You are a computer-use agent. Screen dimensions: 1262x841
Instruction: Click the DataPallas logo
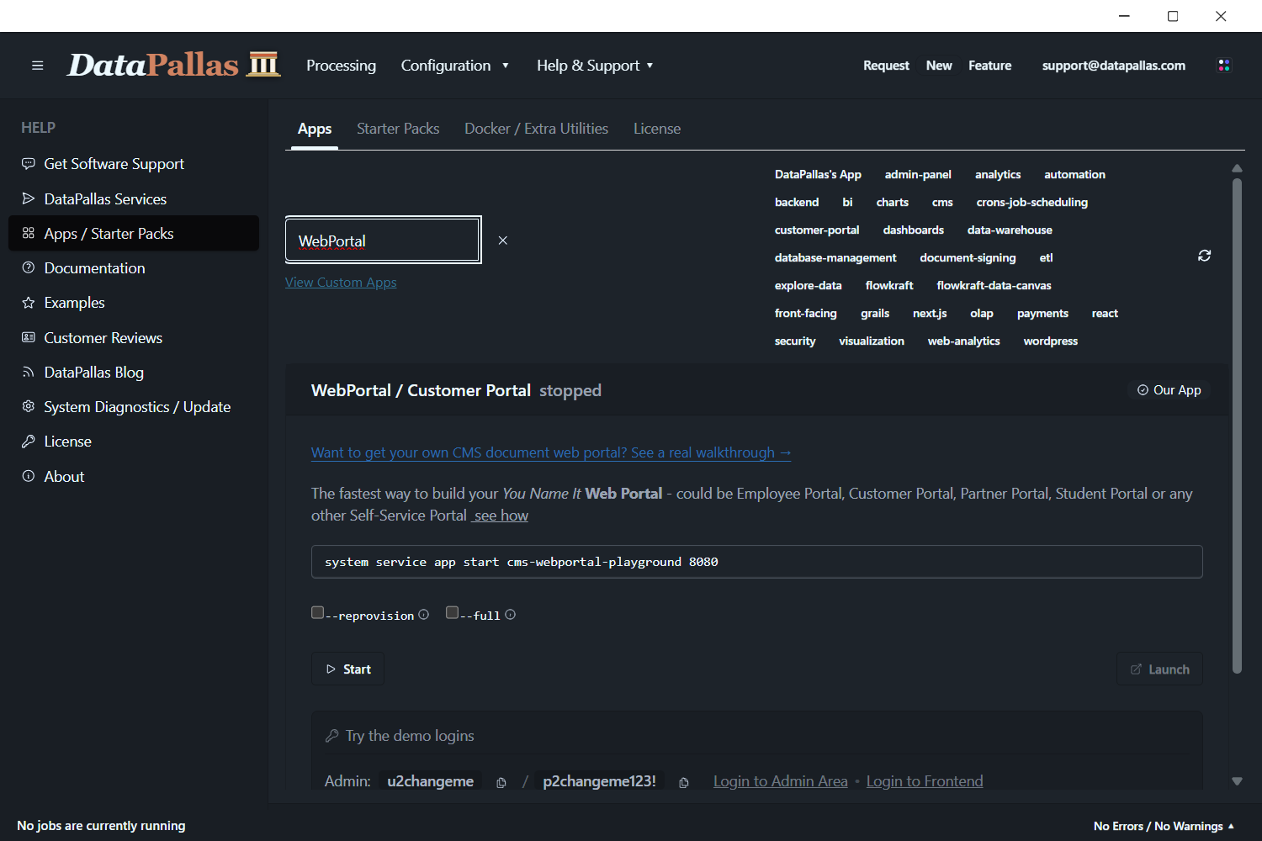tap(174, 65)
